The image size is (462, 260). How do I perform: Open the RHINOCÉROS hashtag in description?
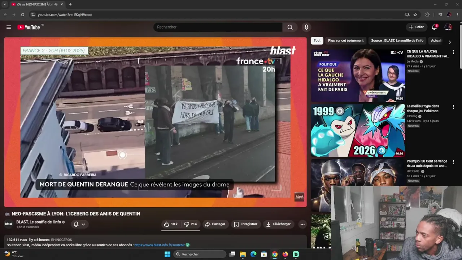point(61,240)
